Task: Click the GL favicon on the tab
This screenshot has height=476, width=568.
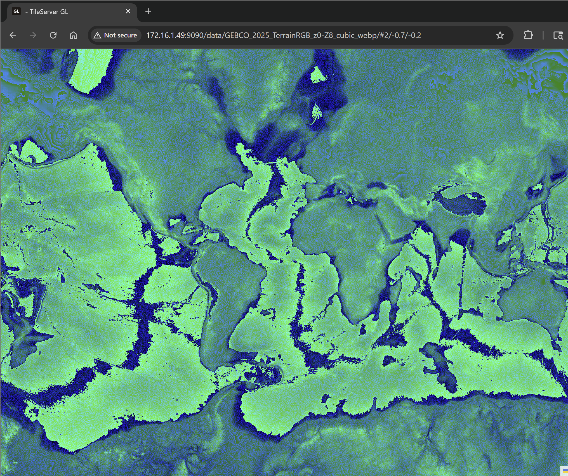Action: point(16,11)
